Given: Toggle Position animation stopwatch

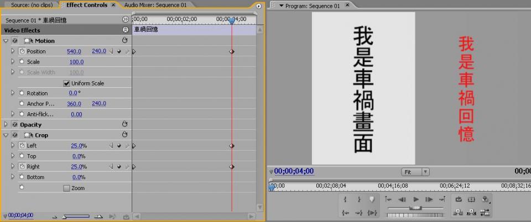Looking at the screenshot, I should pos(22,51).
